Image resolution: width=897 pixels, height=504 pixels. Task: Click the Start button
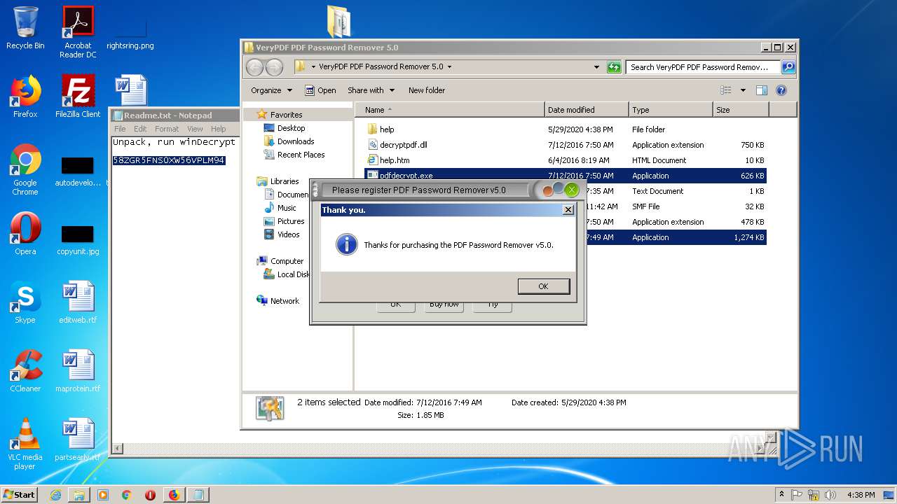click(20, 494)
